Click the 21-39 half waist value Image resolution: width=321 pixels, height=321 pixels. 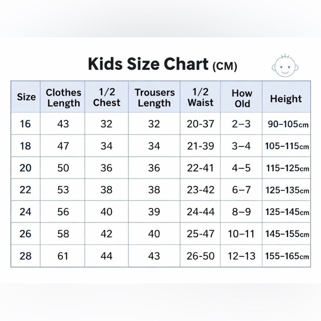200,146
